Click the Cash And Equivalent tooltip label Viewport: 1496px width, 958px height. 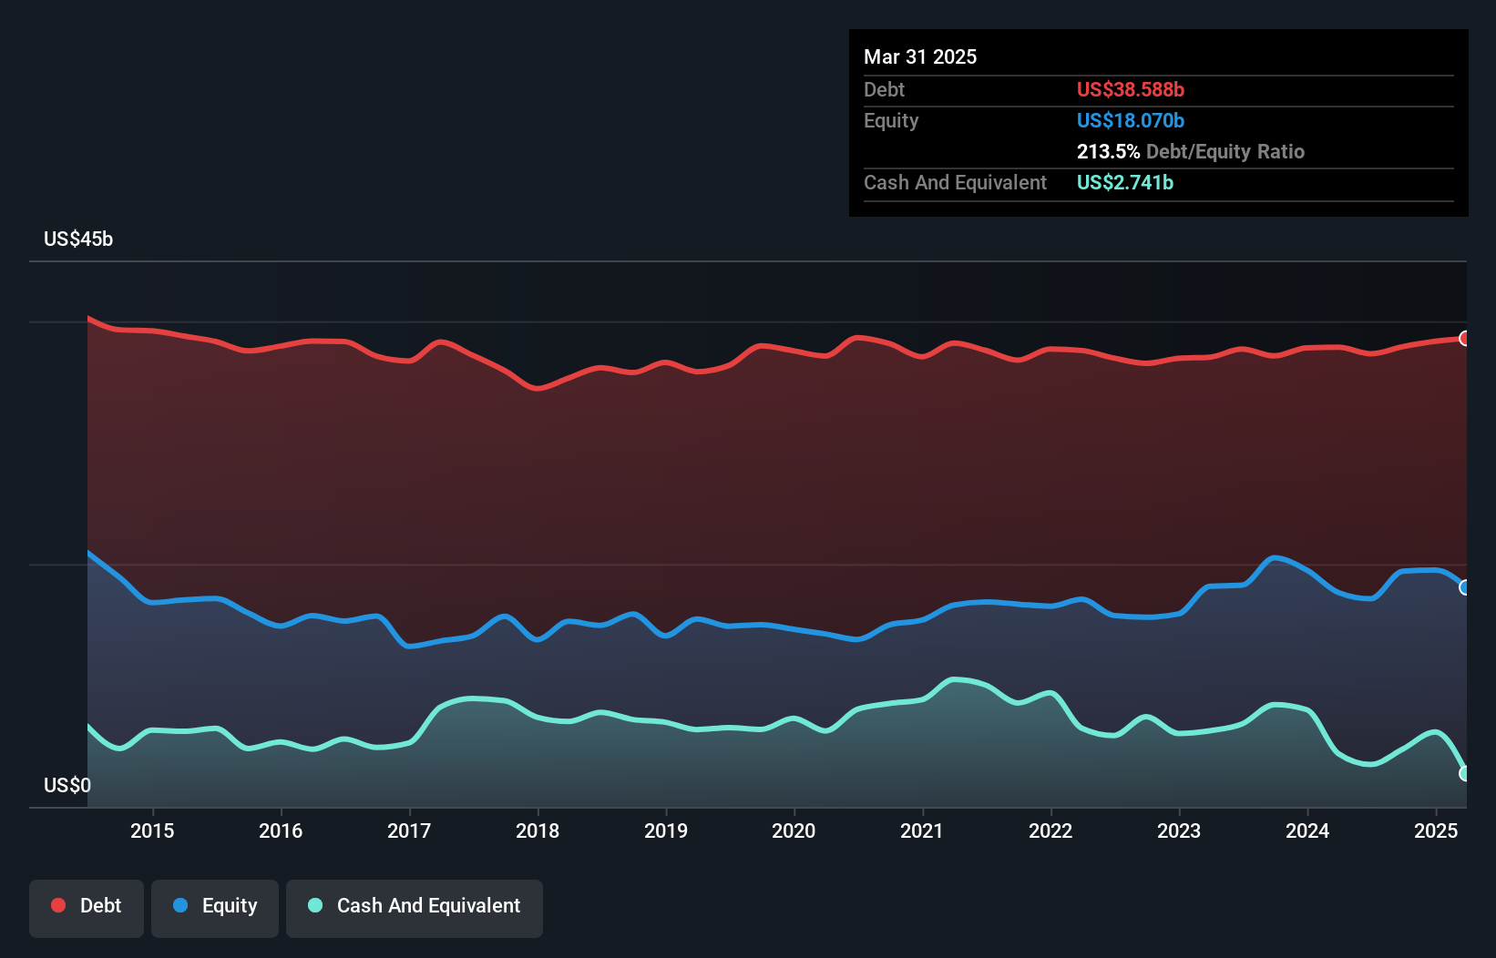[x=955, y=182]
